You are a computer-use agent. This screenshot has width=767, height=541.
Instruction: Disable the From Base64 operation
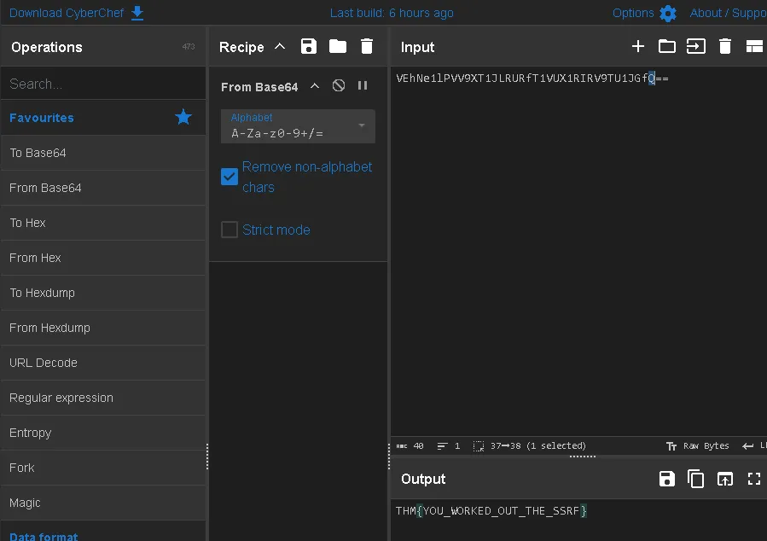[x=339, y=85]
